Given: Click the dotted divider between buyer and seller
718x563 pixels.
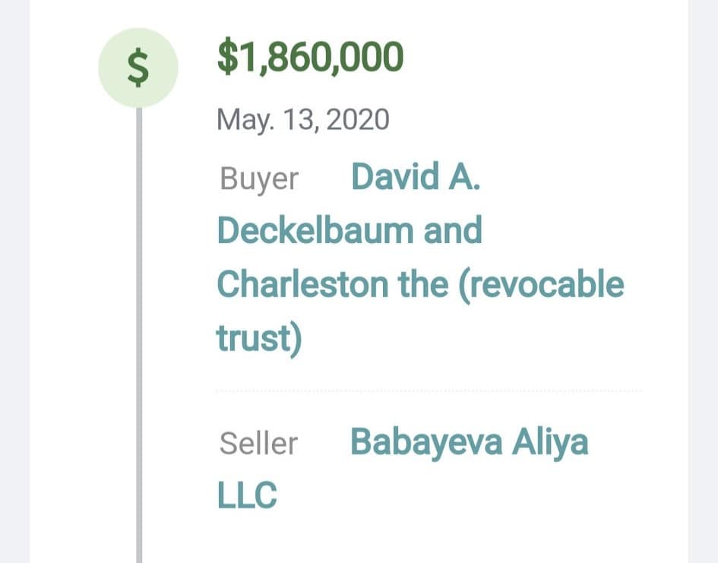Looking at the screenshot, I should 429,391.
